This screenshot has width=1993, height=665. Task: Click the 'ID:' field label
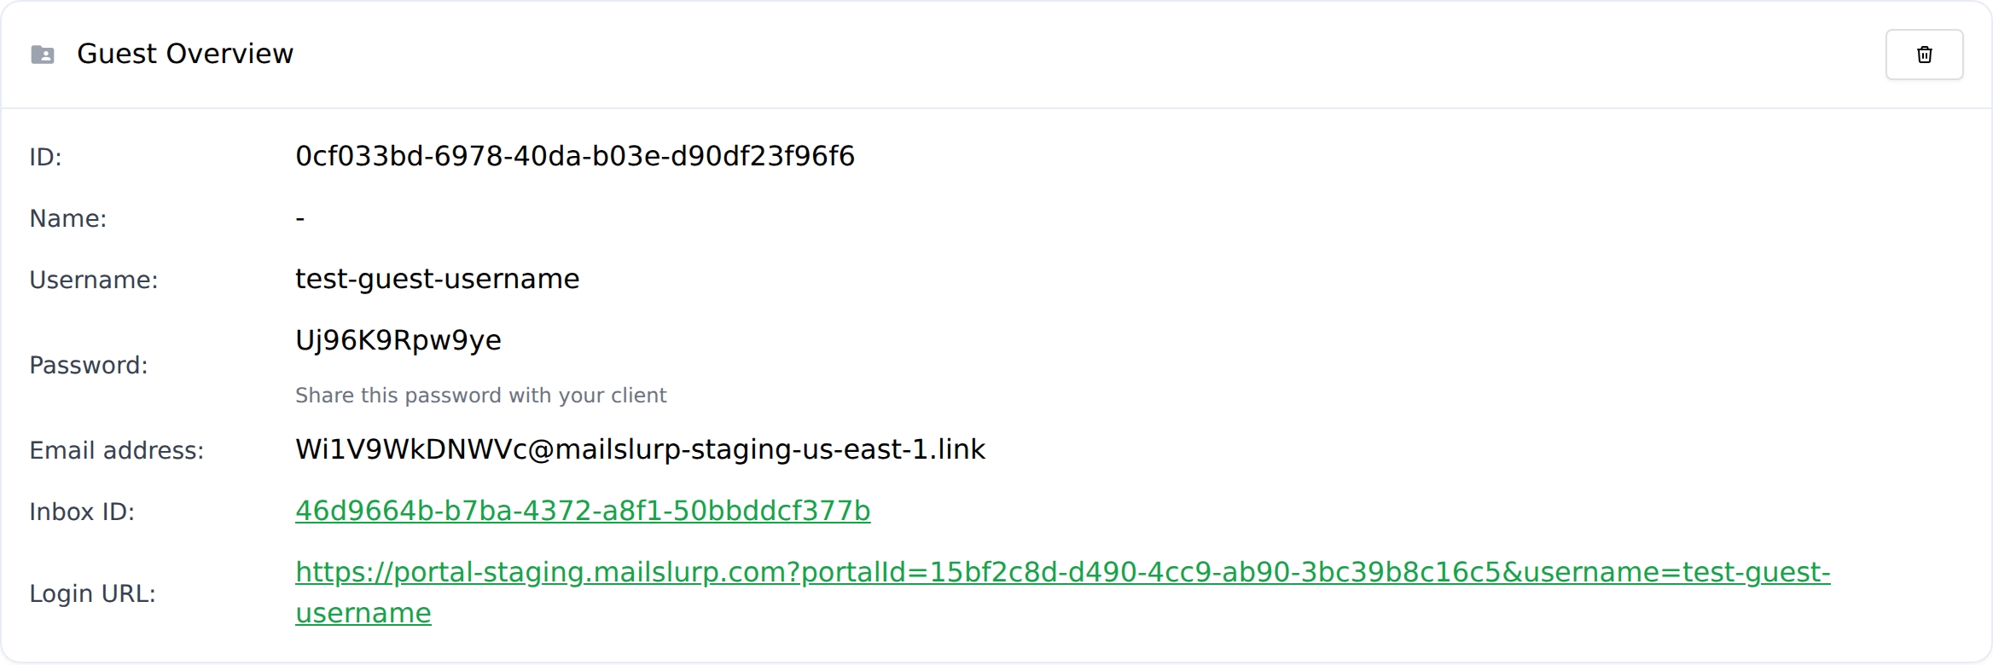coord(45,157)
